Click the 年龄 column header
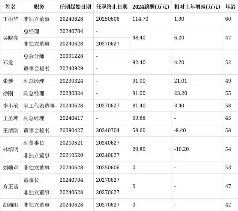The width and height of the screenshot is (238, 211). click(x=231, y=7)
